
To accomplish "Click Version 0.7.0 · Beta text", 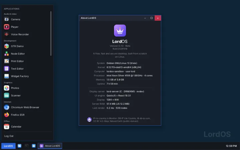I will point(120,46).
